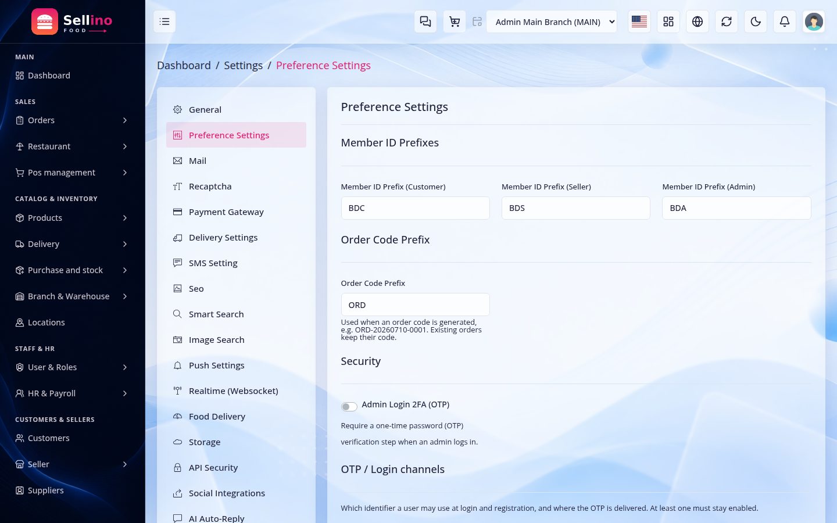Enable Admin Login 2FA (OTP) toggle
The height and width of the screenshot is (523, 837).
349,406
